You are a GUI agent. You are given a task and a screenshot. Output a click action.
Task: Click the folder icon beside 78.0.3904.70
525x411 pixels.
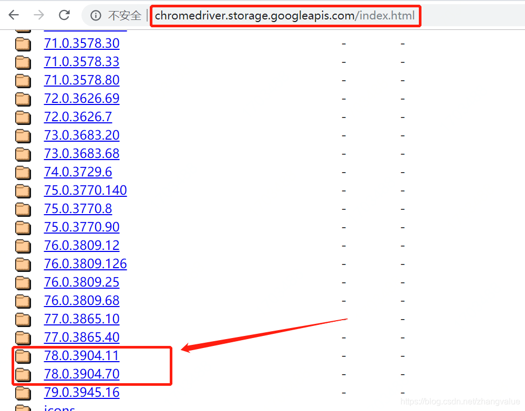(23, 374)
